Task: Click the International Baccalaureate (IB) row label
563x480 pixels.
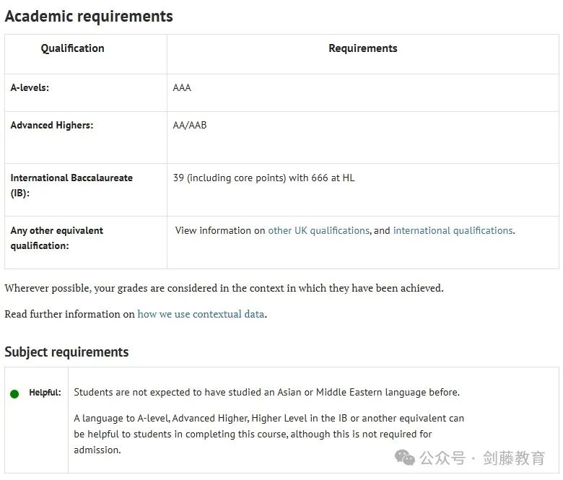Action: [x=71, y=186]
